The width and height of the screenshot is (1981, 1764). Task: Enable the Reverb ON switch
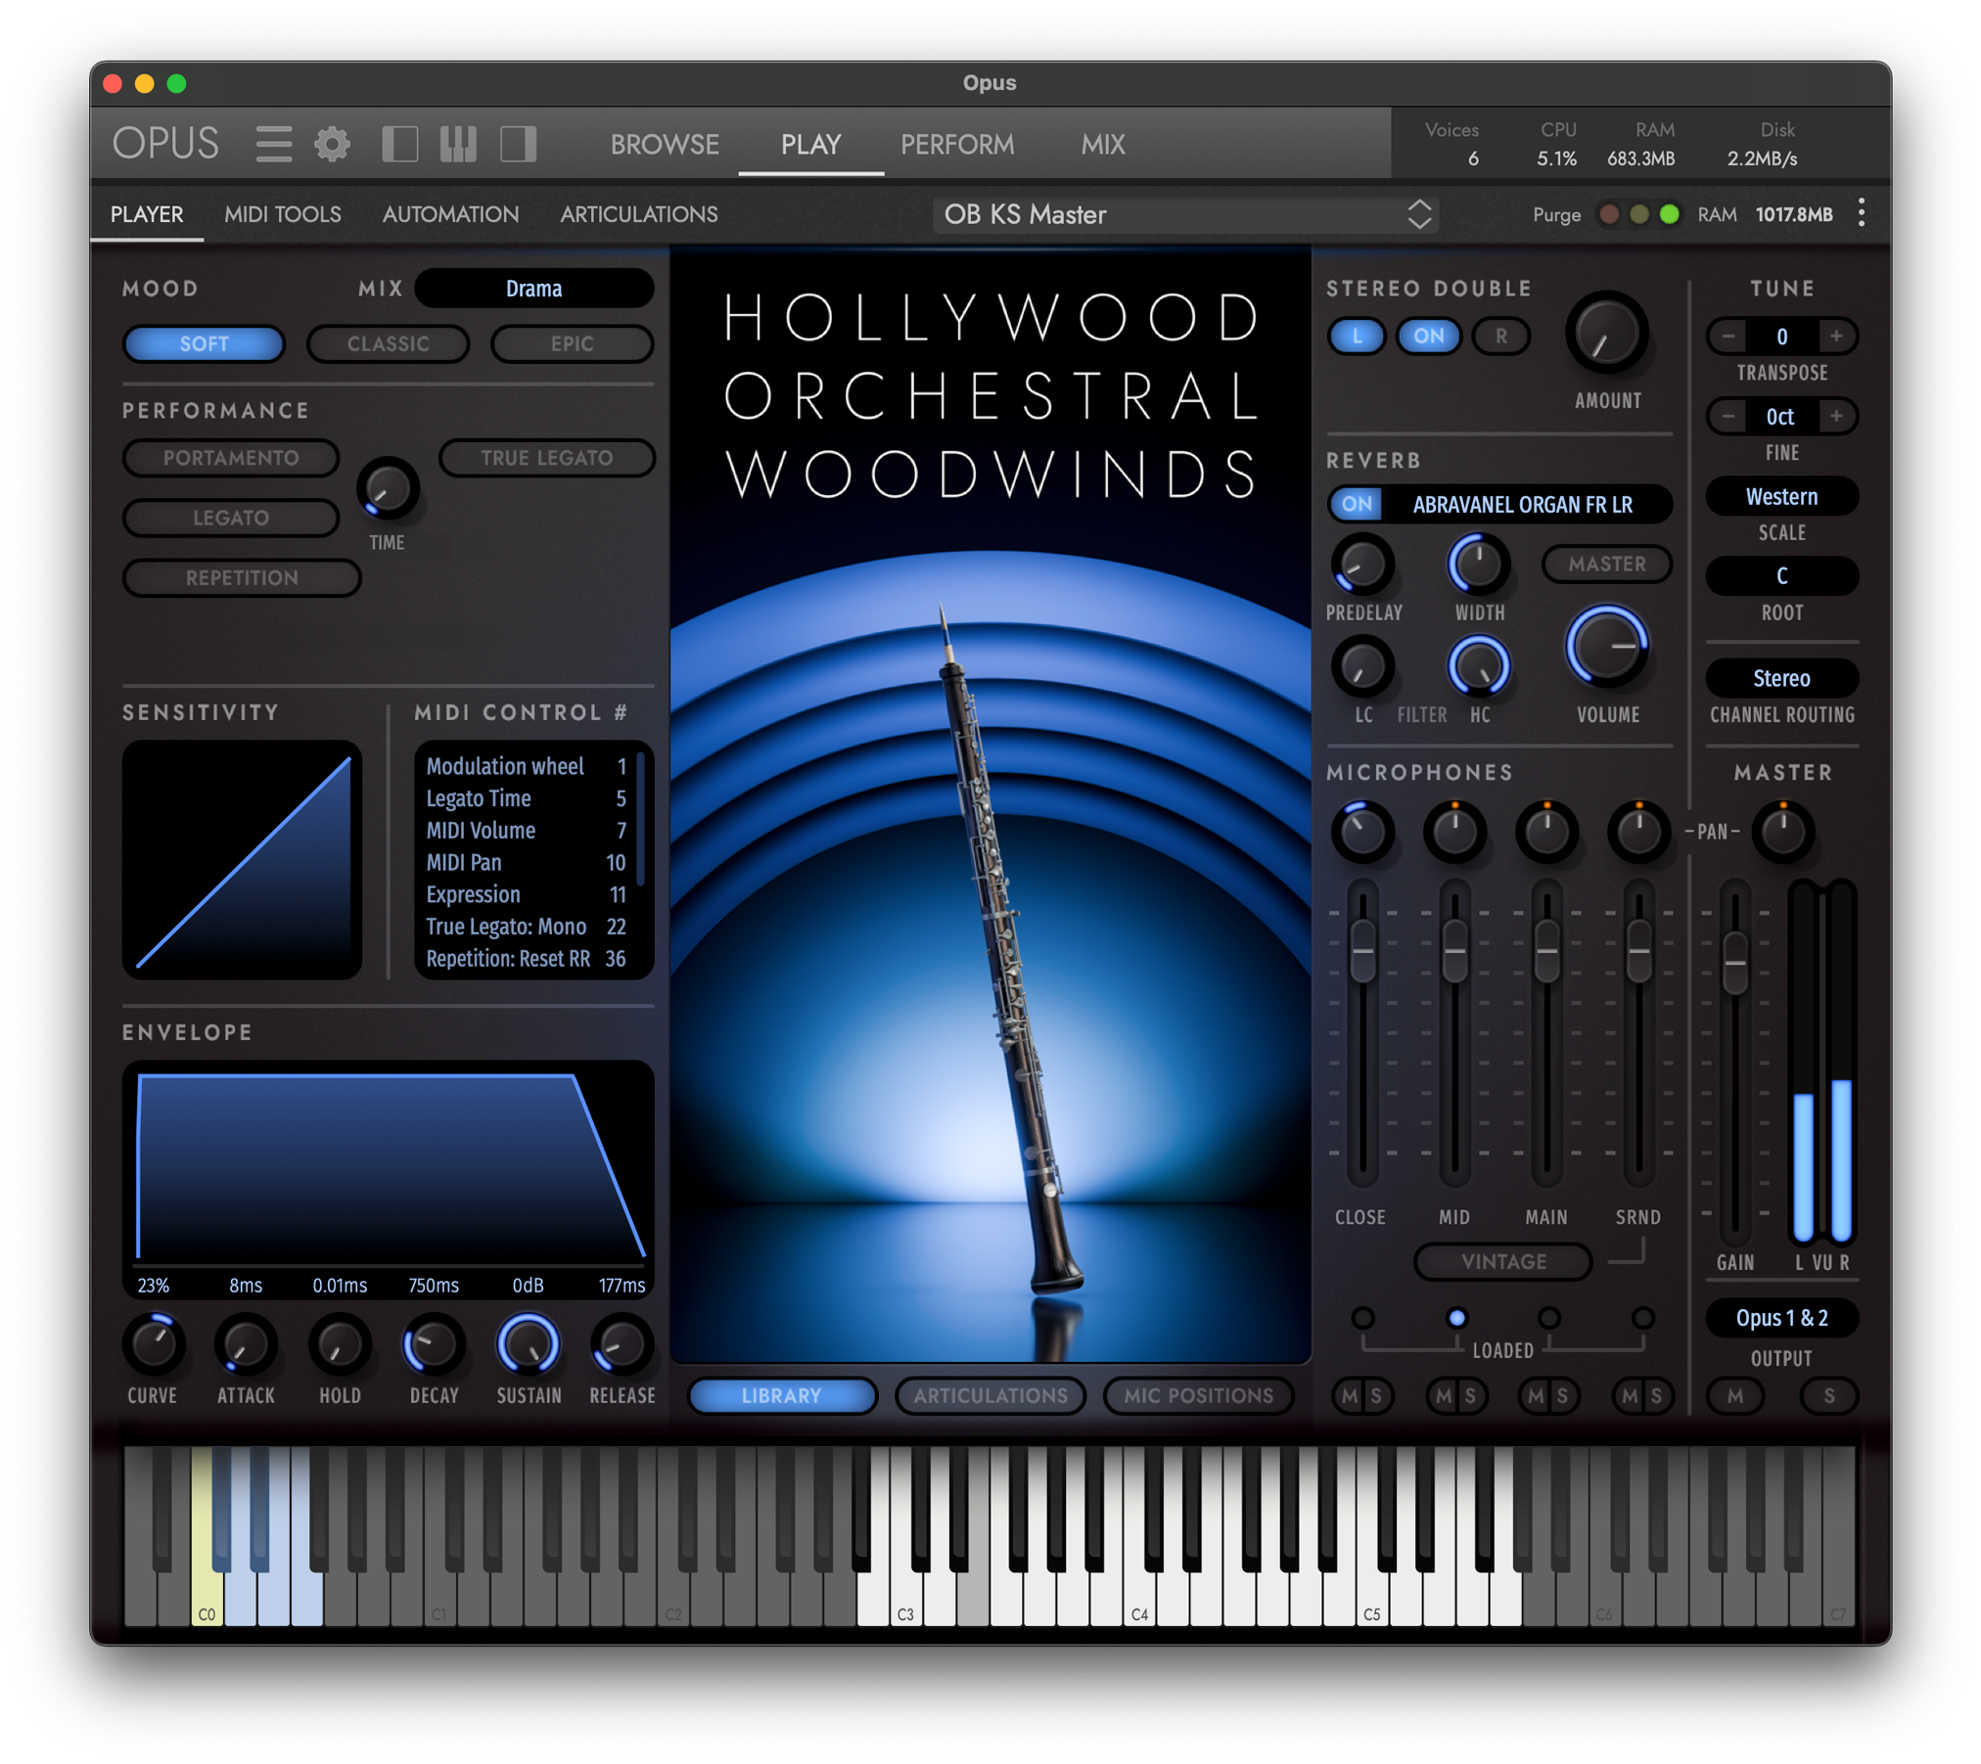tap(1357, 504)
